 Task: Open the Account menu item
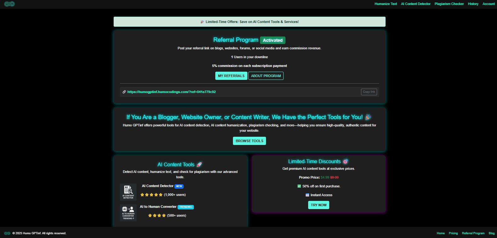point(489,4)
